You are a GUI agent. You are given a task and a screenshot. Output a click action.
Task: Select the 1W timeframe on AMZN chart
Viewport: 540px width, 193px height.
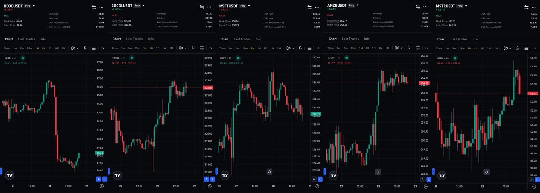(381, 49)
